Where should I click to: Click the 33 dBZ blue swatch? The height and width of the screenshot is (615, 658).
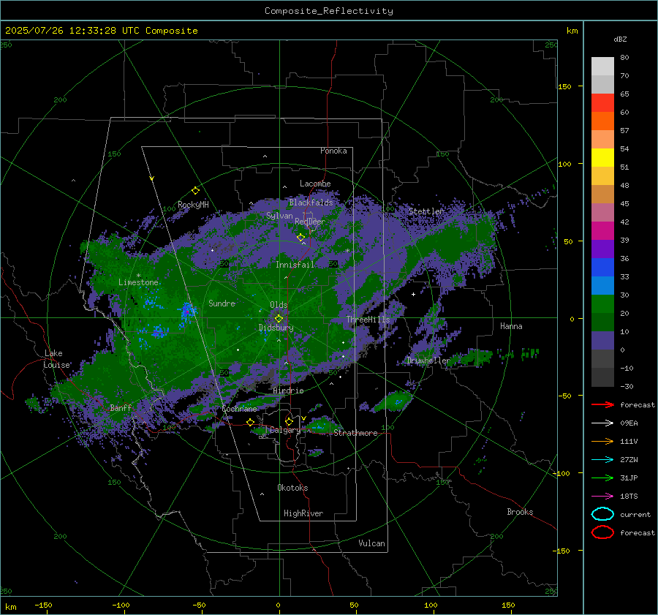[602, 268]
